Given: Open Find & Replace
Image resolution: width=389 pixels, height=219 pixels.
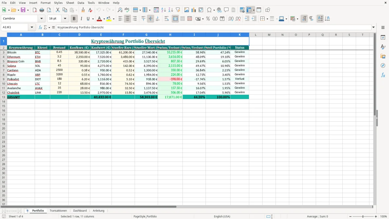Looking at the screenshot, I should [120, 10].
